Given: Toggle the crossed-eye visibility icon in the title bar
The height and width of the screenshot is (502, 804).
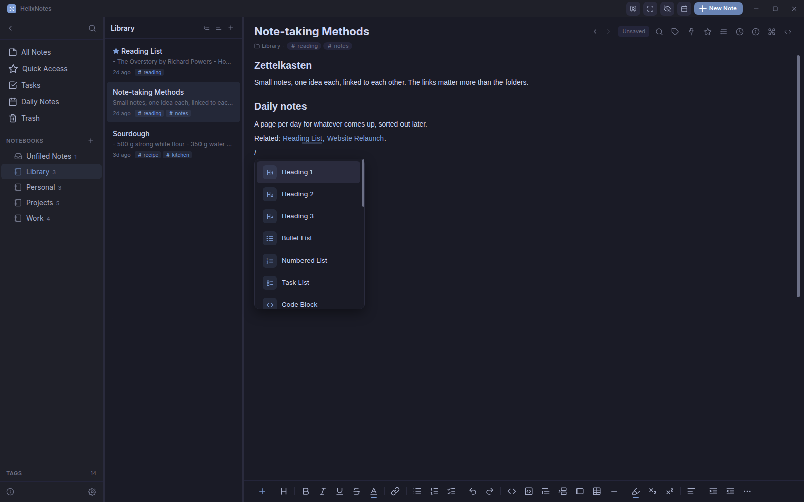Looking at the screenshot, I should [667, 9].
